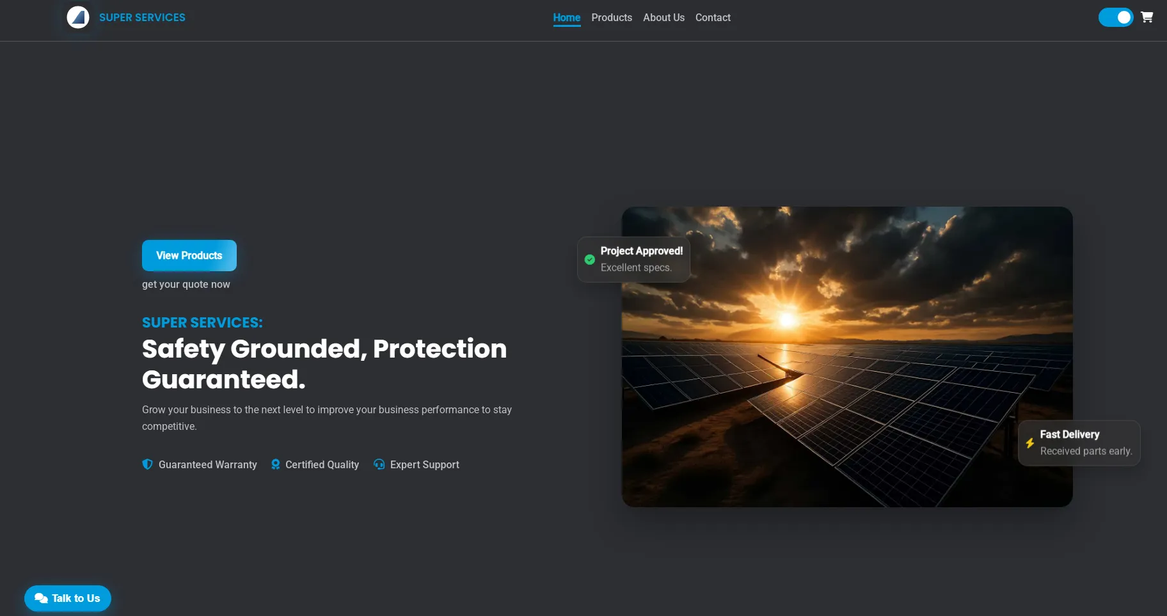The image size is (1167, 616).
Task: Click the Safety Grounded headline text
Action: pyautogui.click(x=324, y=363)
